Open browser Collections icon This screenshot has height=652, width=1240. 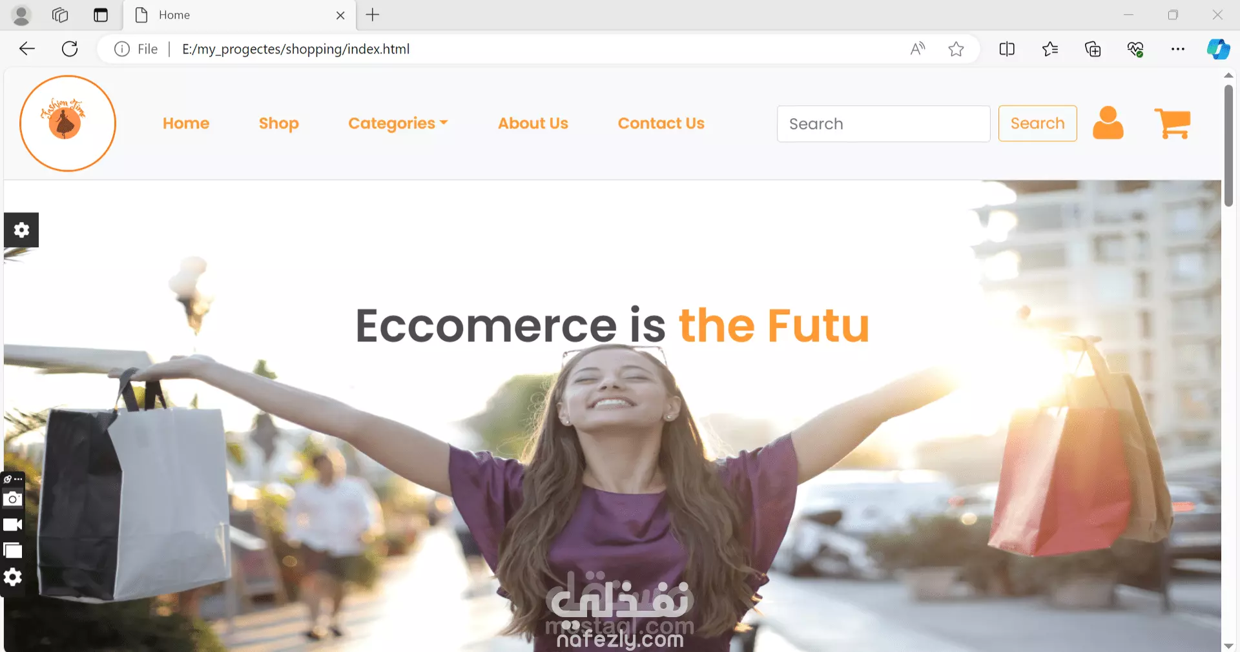[1093, 49]
